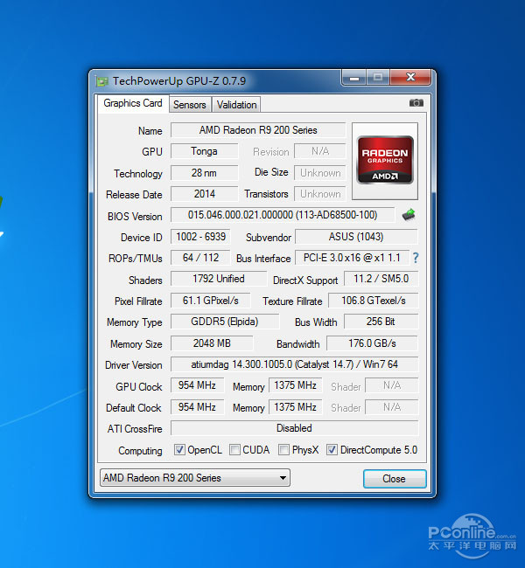Open the Validation tab
The width and height of the screenshot is (525, 568).
[236, 105]
